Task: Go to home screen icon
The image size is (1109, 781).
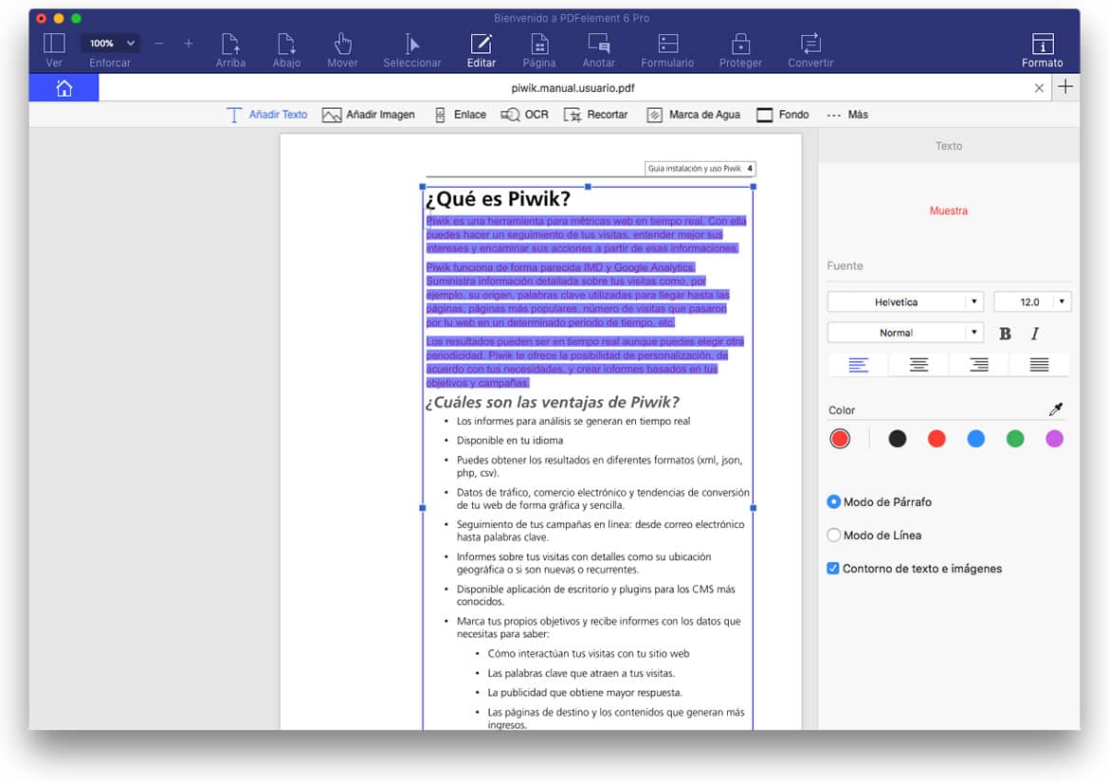Action: [64, 88]
